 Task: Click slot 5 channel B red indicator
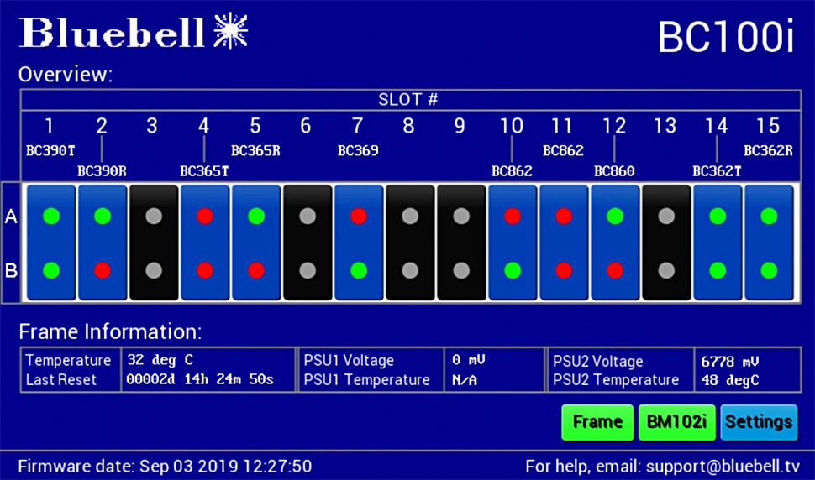coord(256,270)
